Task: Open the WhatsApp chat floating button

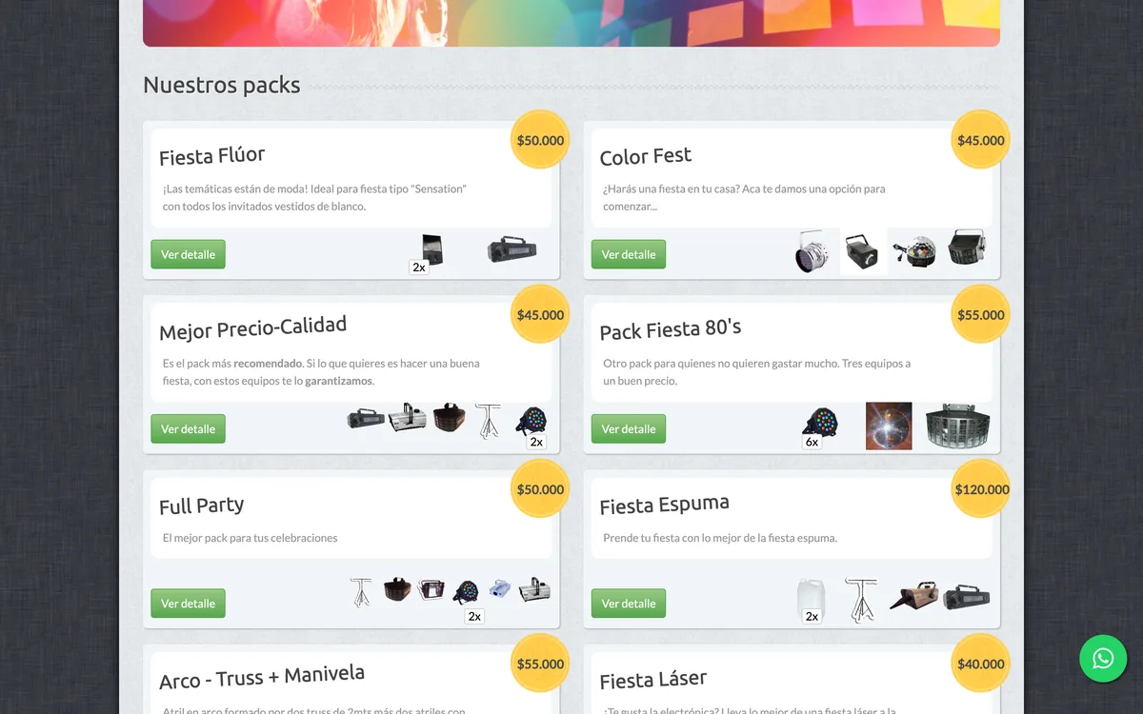Action: [x=1103, y=659]
